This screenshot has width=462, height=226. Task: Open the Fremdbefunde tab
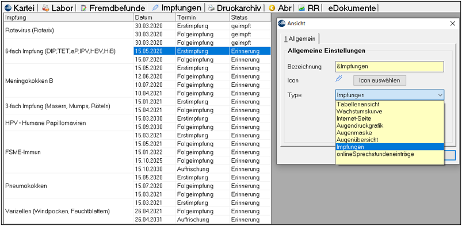coord(113,7)
